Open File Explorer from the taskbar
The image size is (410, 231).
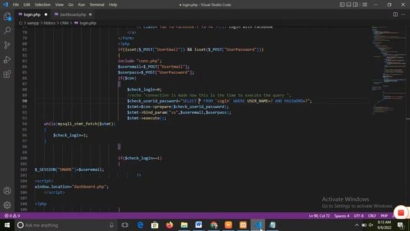[184, 225]
